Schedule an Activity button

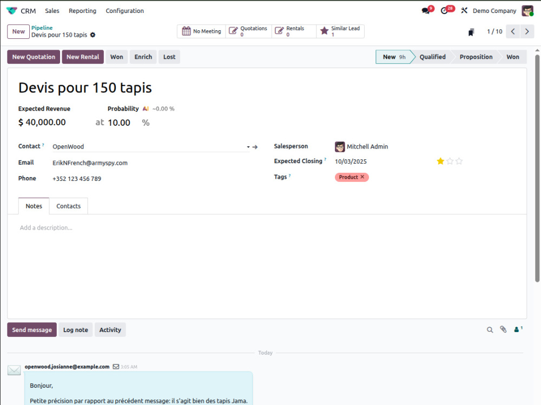coord(110,329)
